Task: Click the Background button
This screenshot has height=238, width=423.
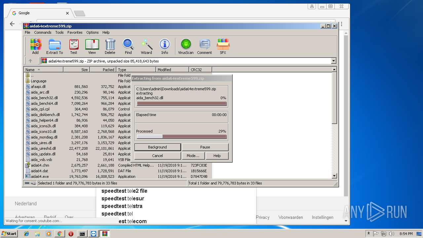Action: (x=157, y=147)
